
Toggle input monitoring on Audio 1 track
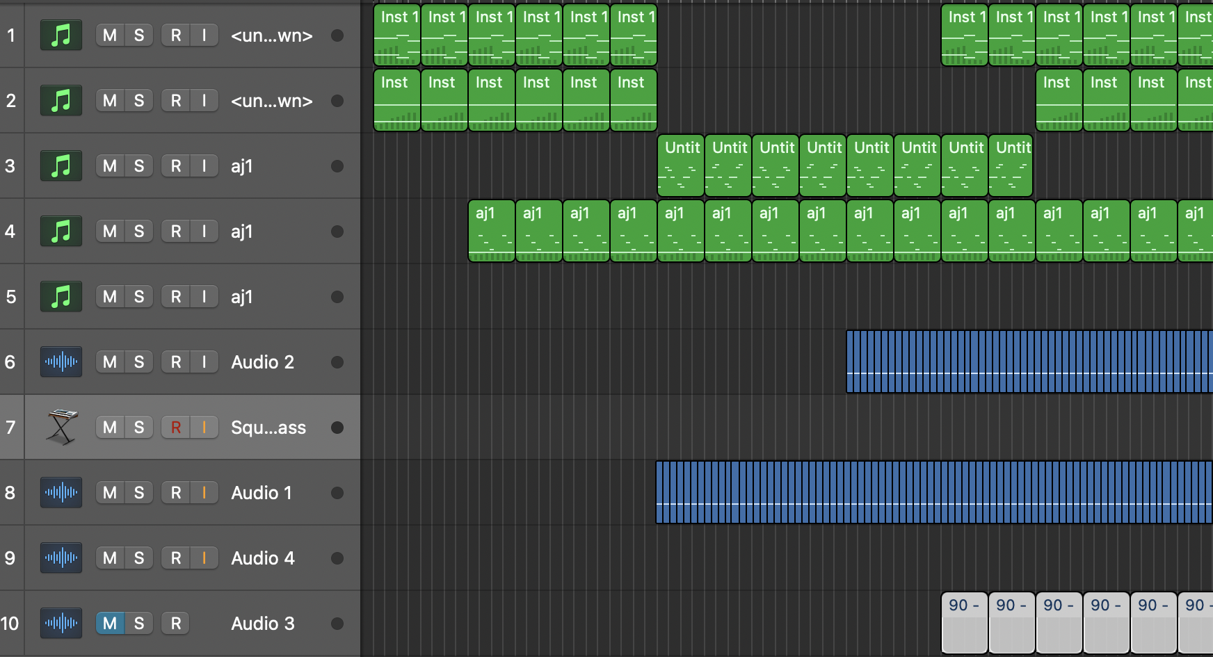pos(204,493)
